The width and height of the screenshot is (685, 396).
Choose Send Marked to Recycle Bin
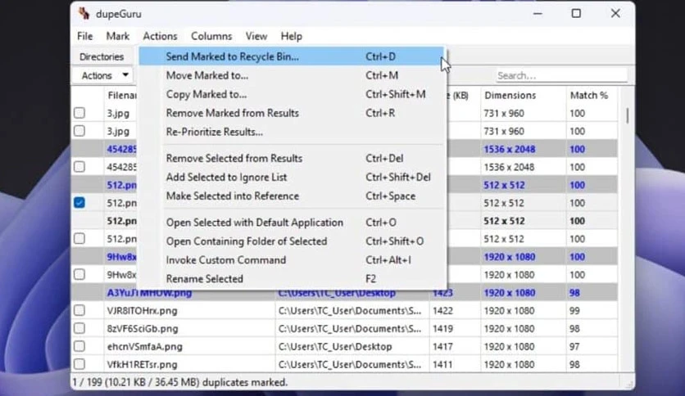291,56
